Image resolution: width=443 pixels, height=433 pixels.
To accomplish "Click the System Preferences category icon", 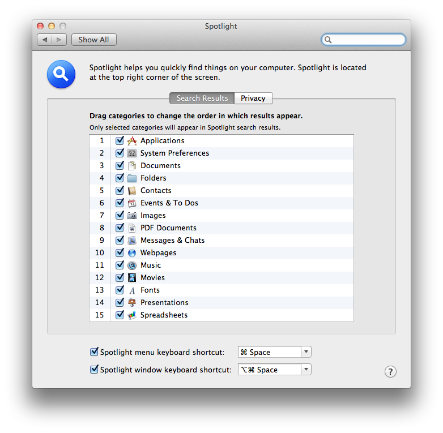I will (x=132, y=153).
